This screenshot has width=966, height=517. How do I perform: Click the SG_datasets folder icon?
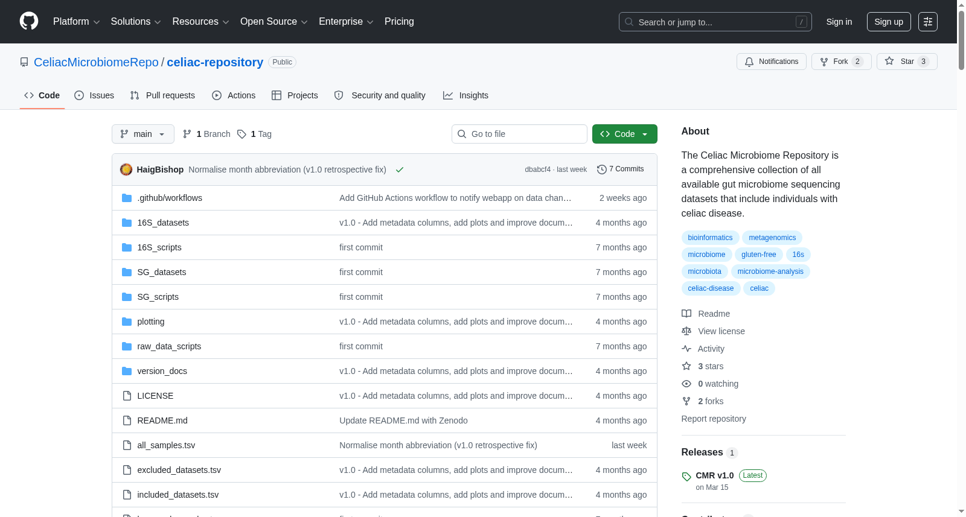pyautogui.click(x=127, y=272)
